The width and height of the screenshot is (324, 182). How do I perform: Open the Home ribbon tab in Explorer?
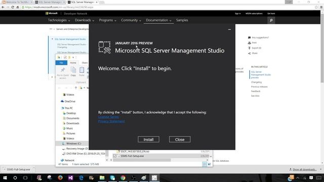pyautogui.click(x=73, y=63)
